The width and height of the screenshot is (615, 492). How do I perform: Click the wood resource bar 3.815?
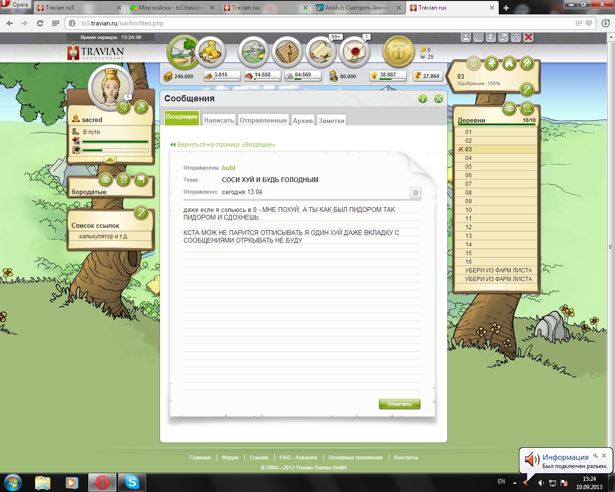click(x=222, y=76)
